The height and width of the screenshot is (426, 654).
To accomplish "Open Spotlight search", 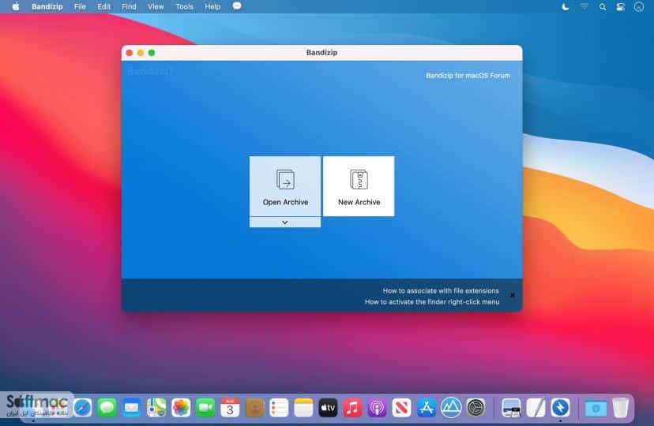I will click(x=603, y=6).
